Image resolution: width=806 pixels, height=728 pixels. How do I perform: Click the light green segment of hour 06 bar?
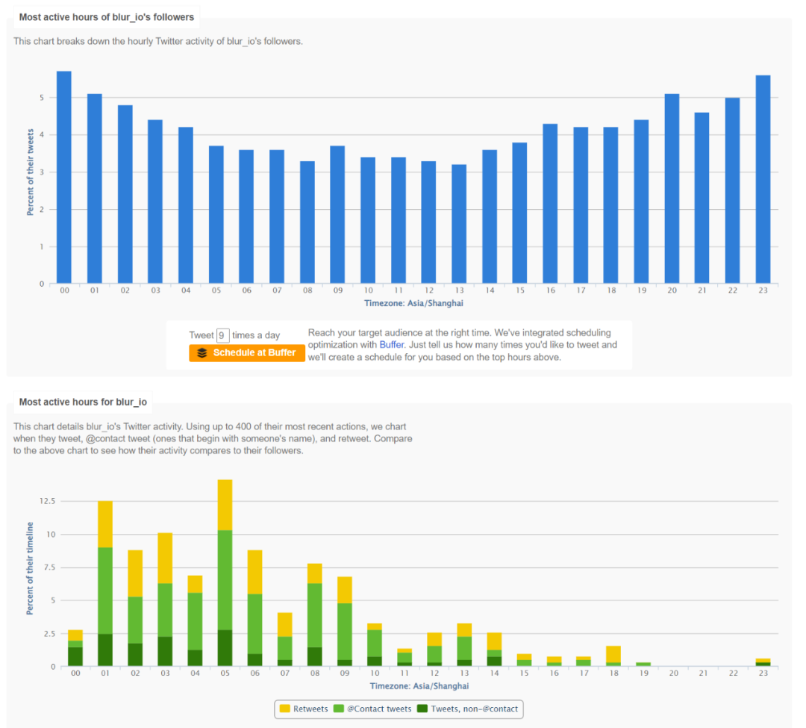255,624
